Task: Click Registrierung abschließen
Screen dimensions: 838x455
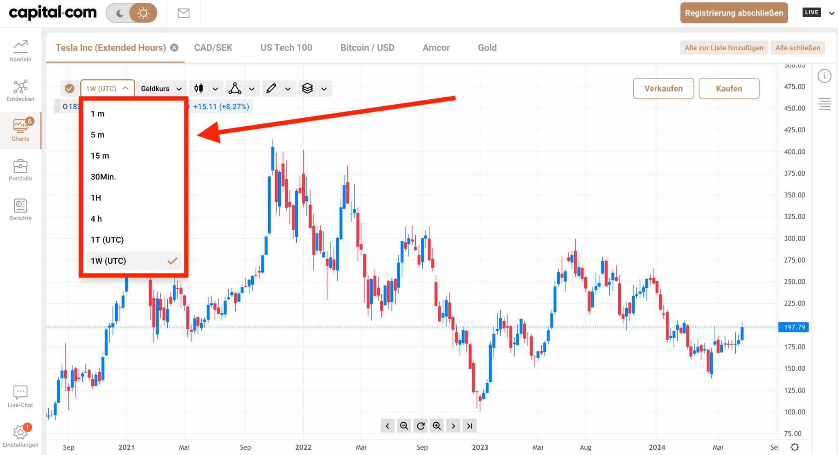Action: coord(734,13)
